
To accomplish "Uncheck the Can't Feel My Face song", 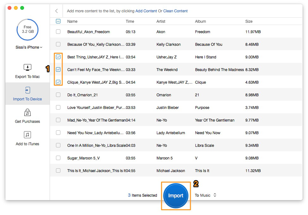I will (58, 70).
